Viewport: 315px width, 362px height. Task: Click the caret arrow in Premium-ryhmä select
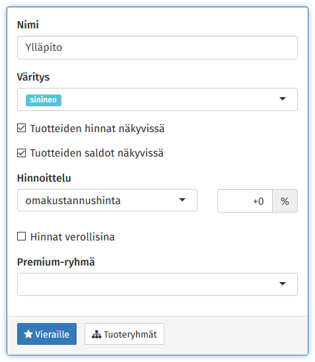coord(283,284)
